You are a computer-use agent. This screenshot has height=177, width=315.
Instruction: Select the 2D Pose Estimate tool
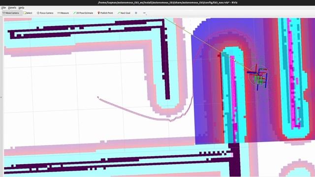83,13
